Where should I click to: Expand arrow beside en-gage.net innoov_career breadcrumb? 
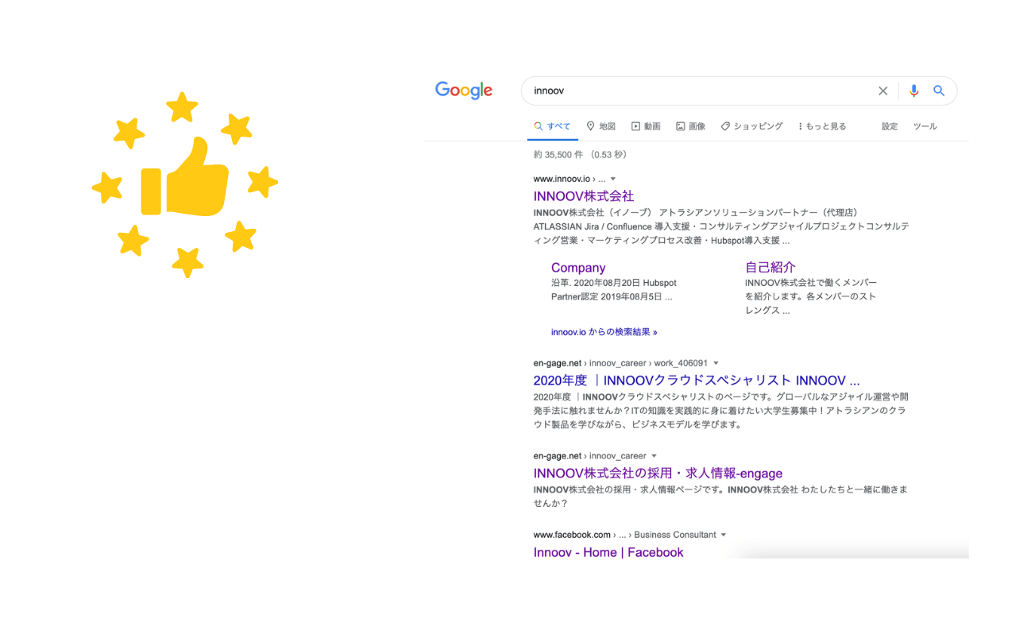655,457
